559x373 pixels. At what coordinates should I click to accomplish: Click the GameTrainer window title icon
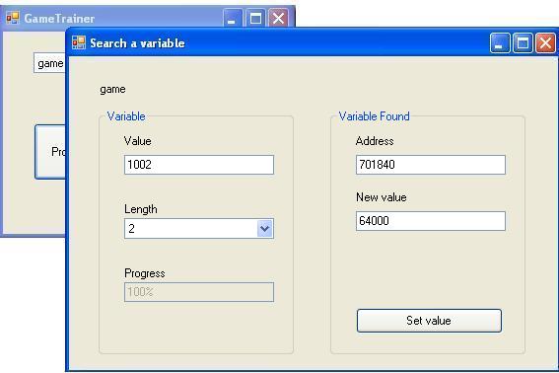13,18
